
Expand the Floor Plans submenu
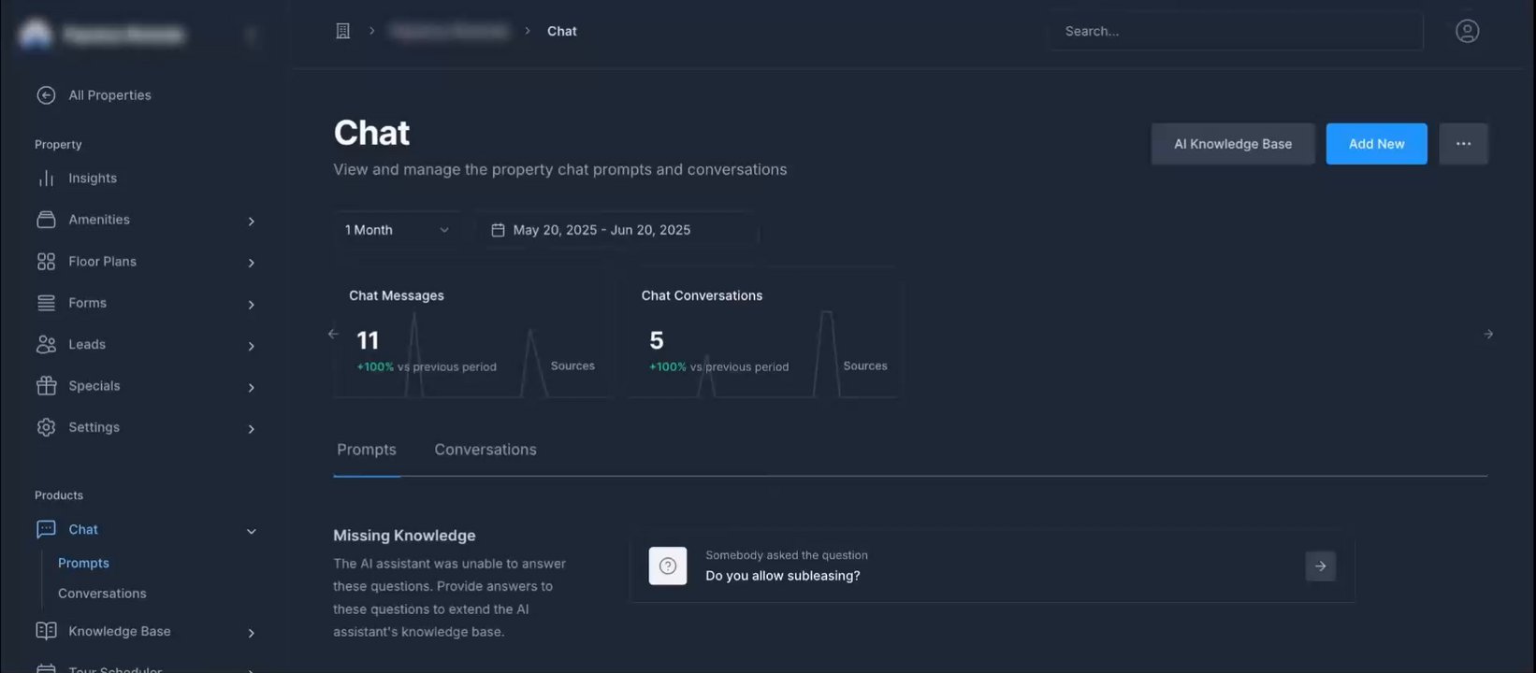coord(251,263)
